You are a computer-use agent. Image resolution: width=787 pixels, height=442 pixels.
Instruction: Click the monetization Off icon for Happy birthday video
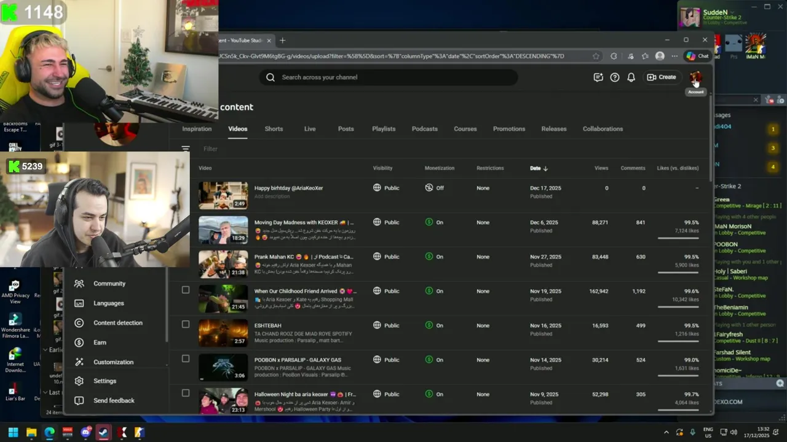click(429, 188)
